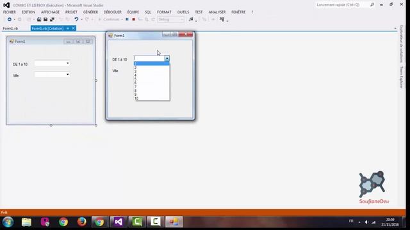Select the Ville label in the designer form
The width and height of the screenshot is (410, 230).
click(x=16, y=75)
